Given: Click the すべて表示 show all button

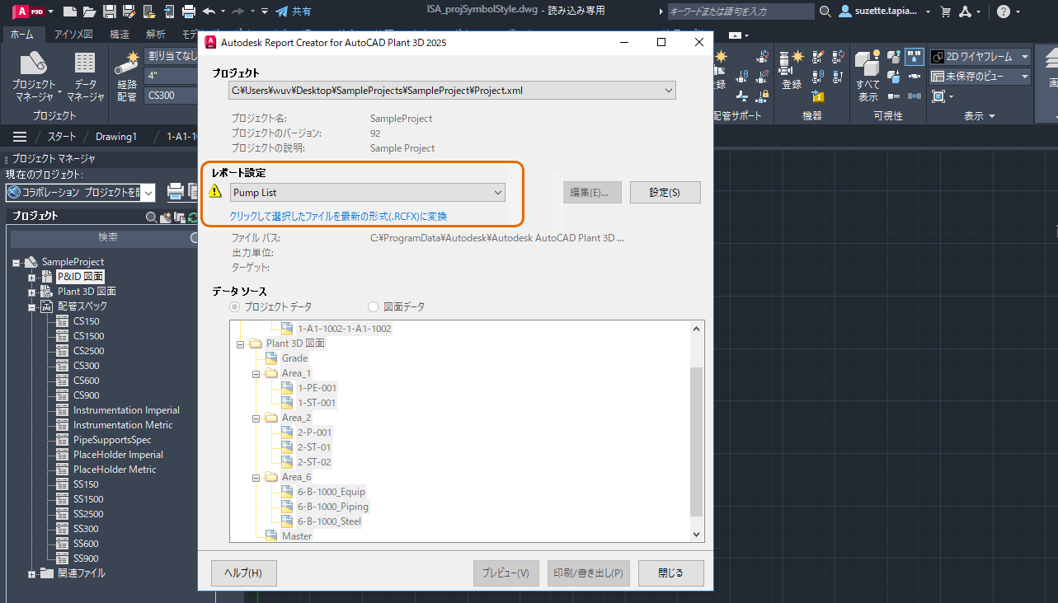Looking at the screenshot, I should 868,77.
